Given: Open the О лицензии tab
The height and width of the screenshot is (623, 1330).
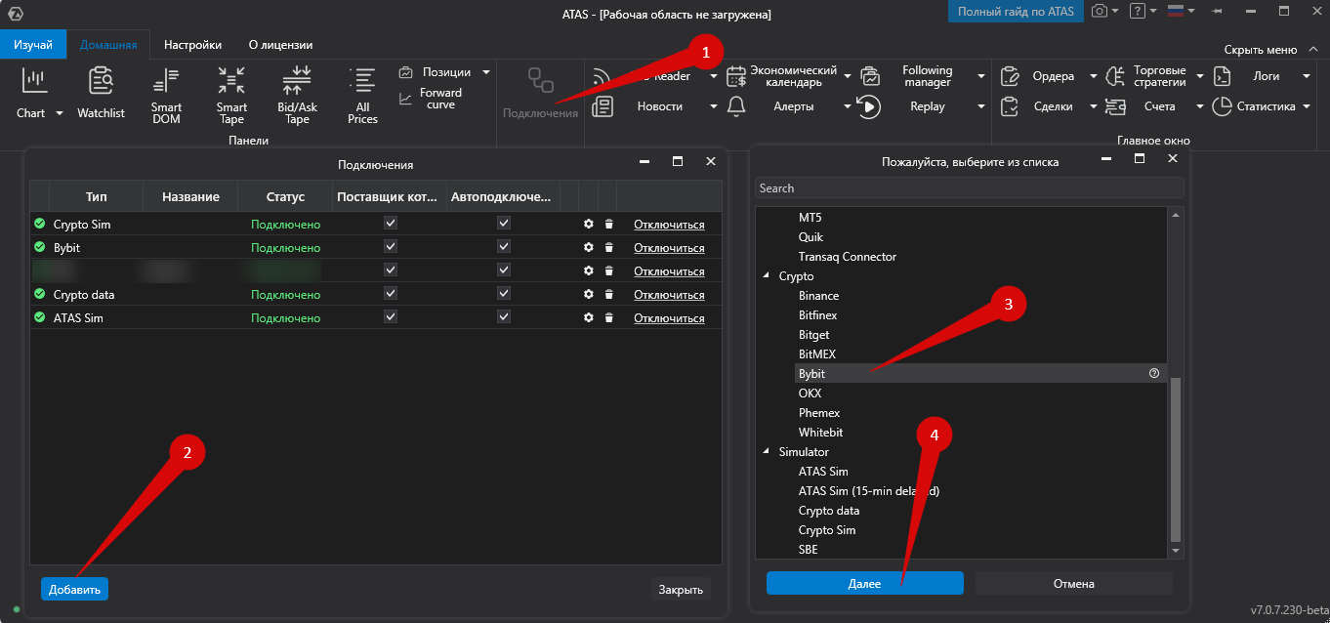Looking at the screenshot, I should 280,45.
